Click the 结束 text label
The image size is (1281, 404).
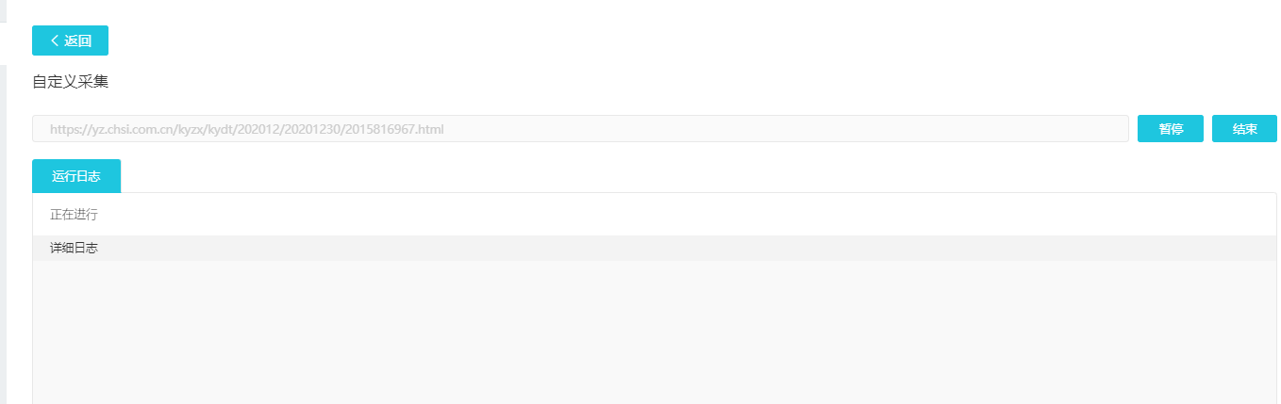coord(1244,129)
